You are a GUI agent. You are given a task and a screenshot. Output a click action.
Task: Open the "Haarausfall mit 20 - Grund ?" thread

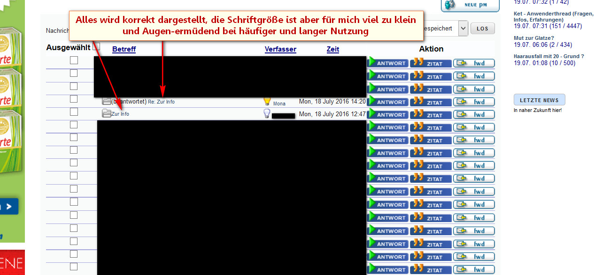click(549, 56)
